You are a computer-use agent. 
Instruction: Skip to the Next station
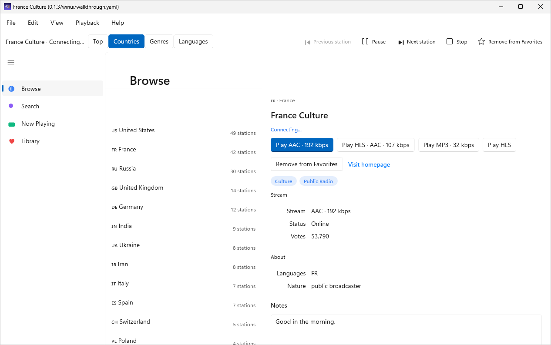click(417, 42)
